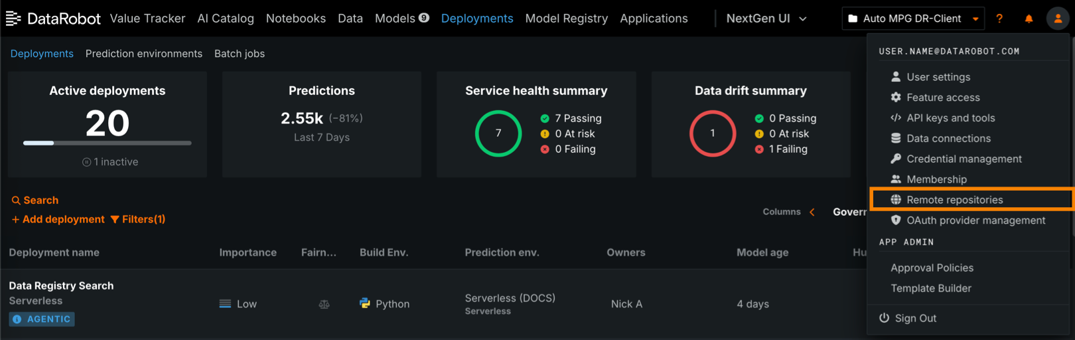Open the Data Registry Search deployment
Screen dimensions: 1075x340
click(x=61, y=286)
